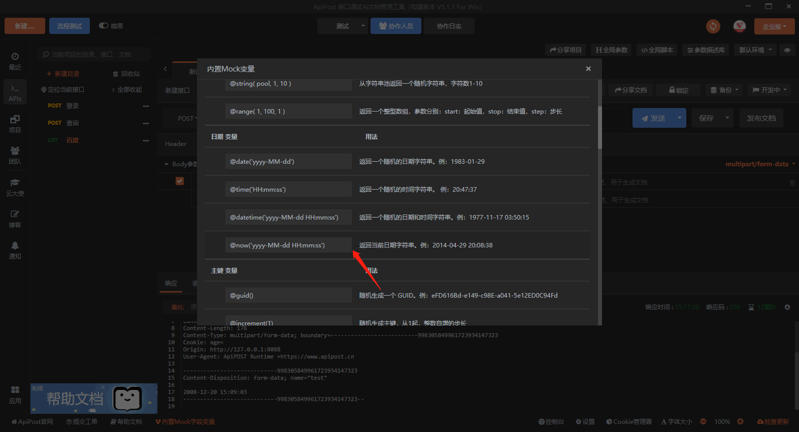The width and height of the screenshot is (799, 432).
Task: Expand the send button dropdown arrow
Action: pos(679,118)
